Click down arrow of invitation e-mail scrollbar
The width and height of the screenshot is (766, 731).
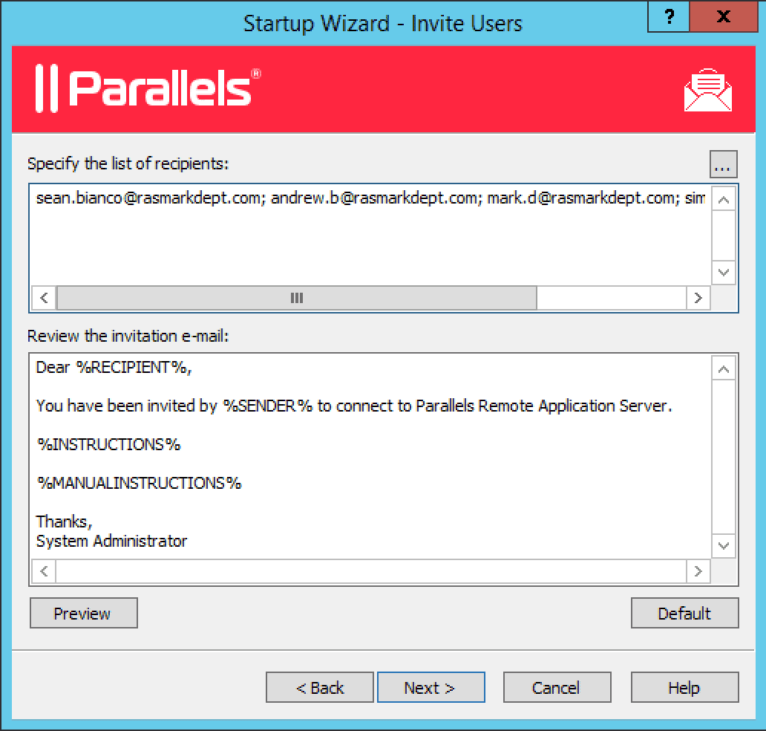tap(724, 545)
